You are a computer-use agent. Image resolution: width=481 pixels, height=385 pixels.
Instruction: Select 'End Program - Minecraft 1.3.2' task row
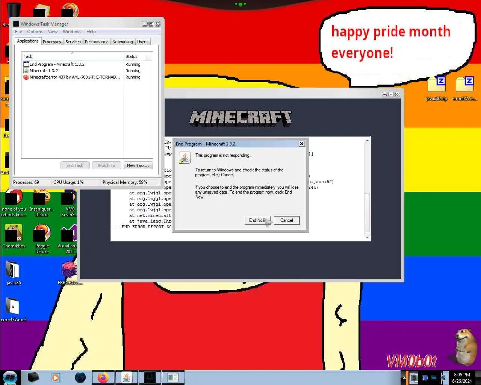click(87, 64)
